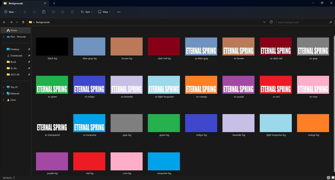Click the Search Backgrounds field
The width and height of the screenshot is (335, 180).
click(302, 22)
